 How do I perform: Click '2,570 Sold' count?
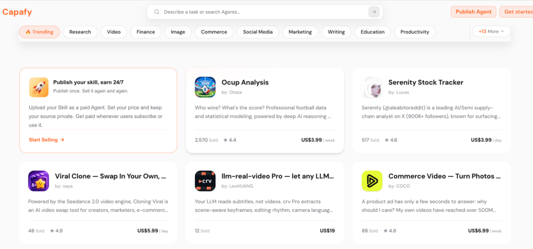coord(206,140)
